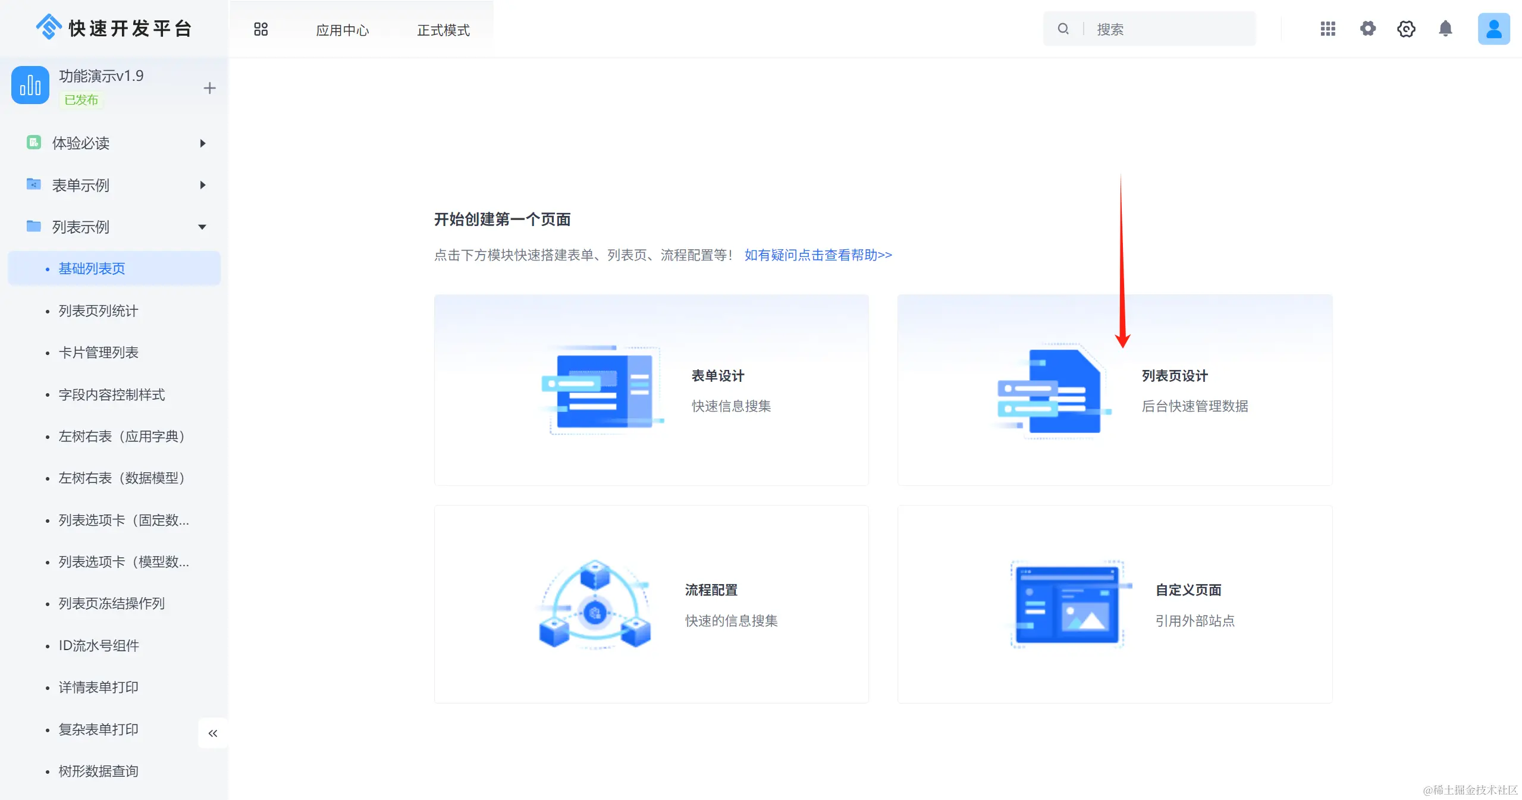1522x800 pixels.
Task: Click the 如有疑问点击查看帮助 link
Action: click(818, 255)
